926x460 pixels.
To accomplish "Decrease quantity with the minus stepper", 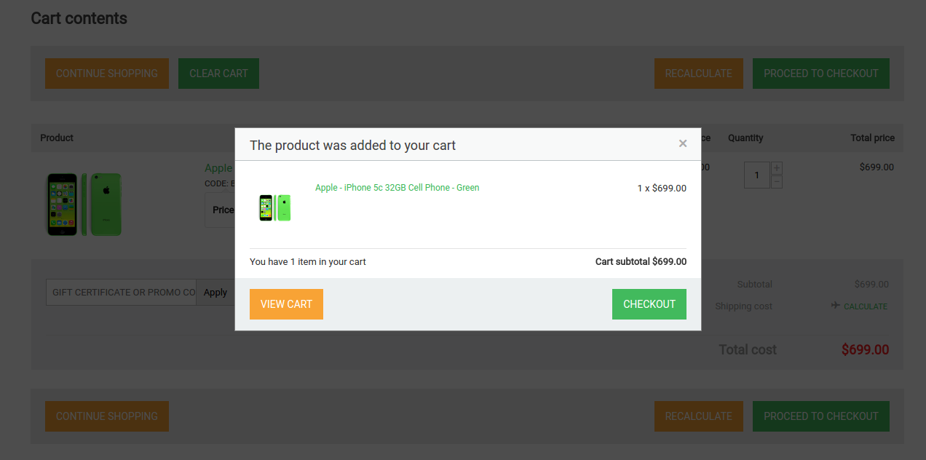I will click(777, 181).
